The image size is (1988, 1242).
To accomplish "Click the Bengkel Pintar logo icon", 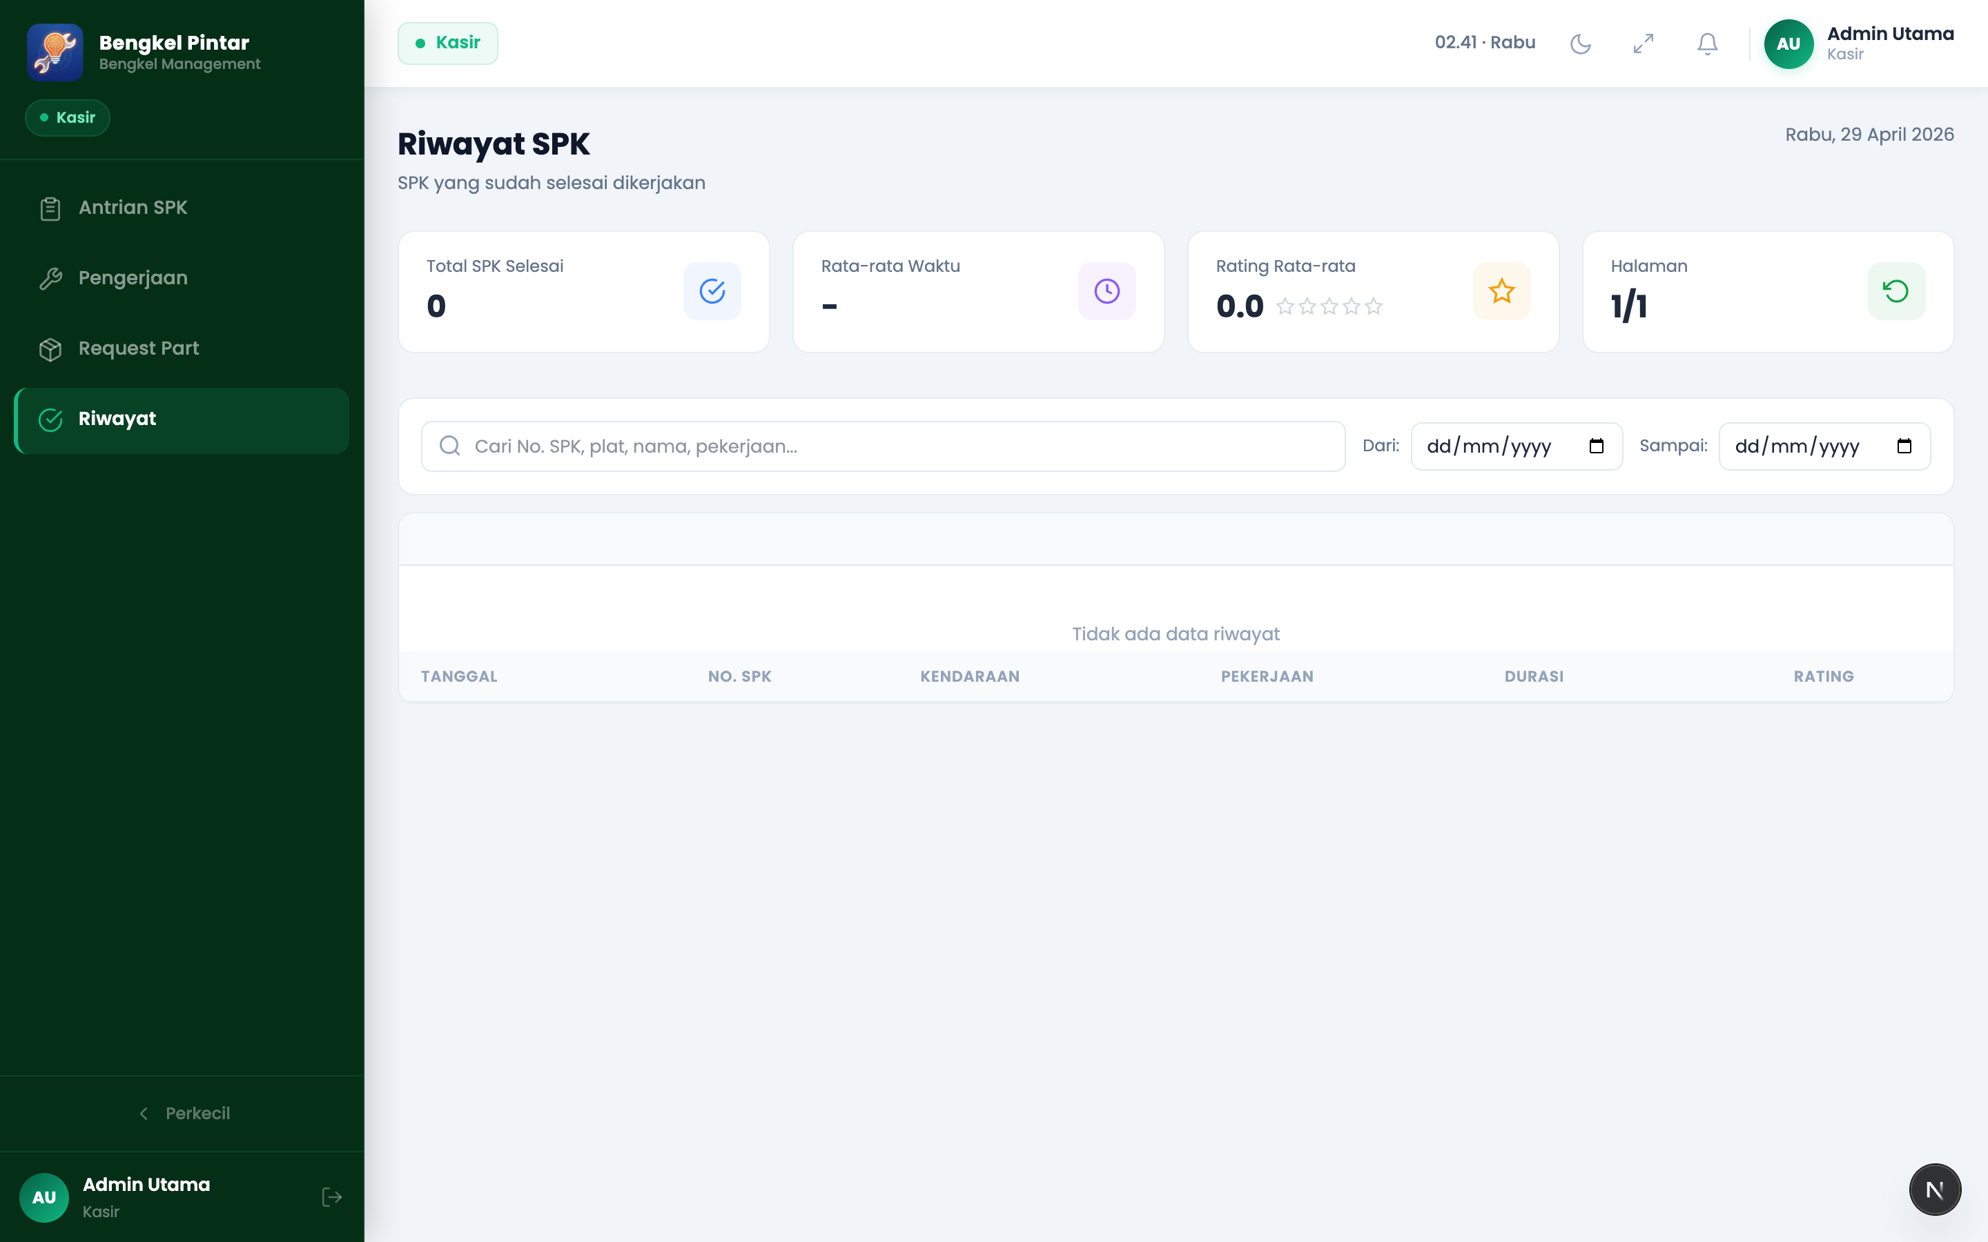I will 55,52.
